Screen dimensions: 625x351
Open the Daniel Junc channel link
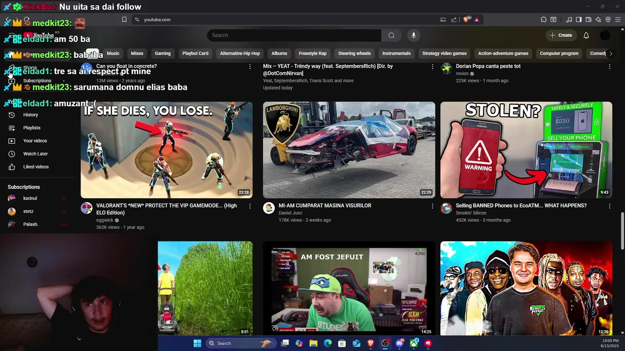click(x=291, y=213)
